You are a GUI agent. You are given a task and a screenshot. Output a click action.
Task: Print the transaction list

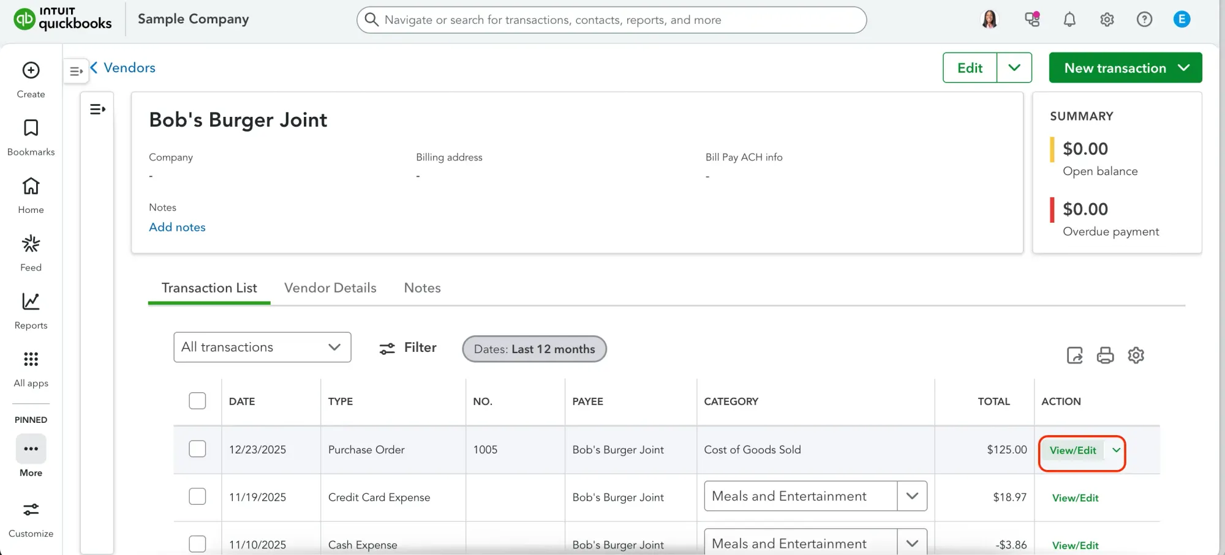point(1105,355)
